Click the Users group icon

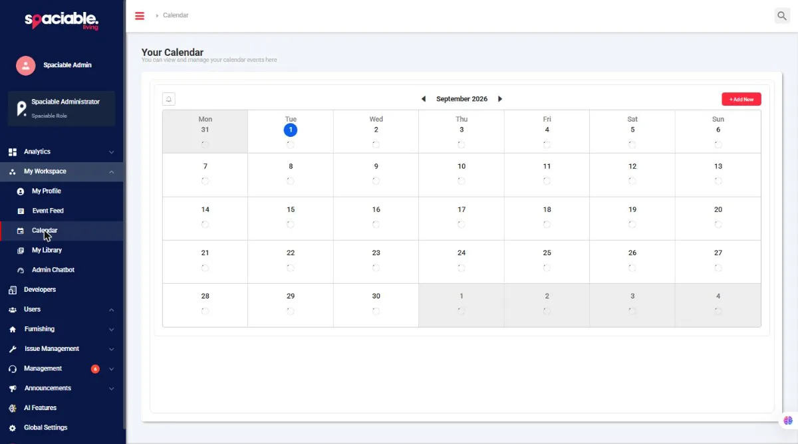[13, 310]
